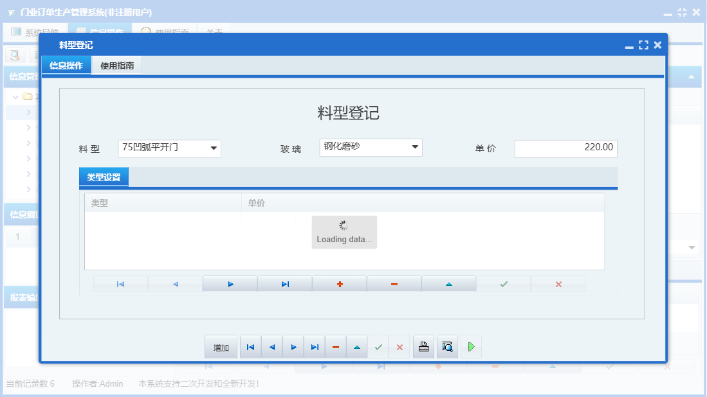Select the 类型设置 tab

click(x=103, y=177)
